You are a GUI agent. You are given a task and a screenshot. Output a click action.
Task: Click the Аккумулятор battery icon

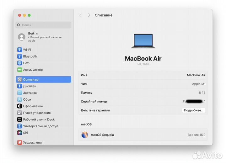(x=19, y=70)
